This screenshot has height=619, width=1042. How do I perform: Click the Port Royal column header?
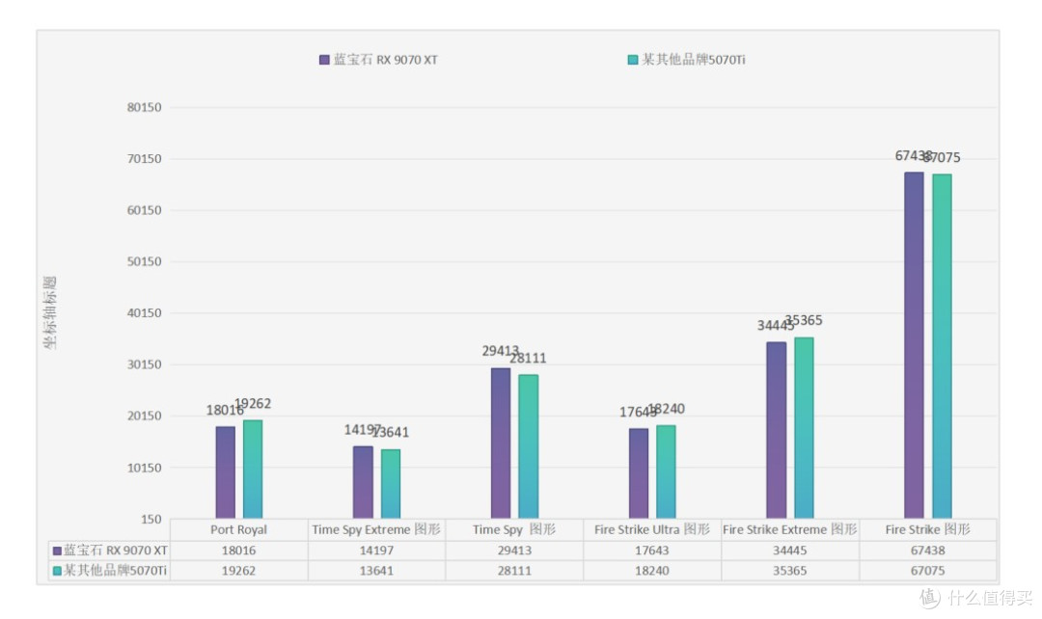(238, 530)
